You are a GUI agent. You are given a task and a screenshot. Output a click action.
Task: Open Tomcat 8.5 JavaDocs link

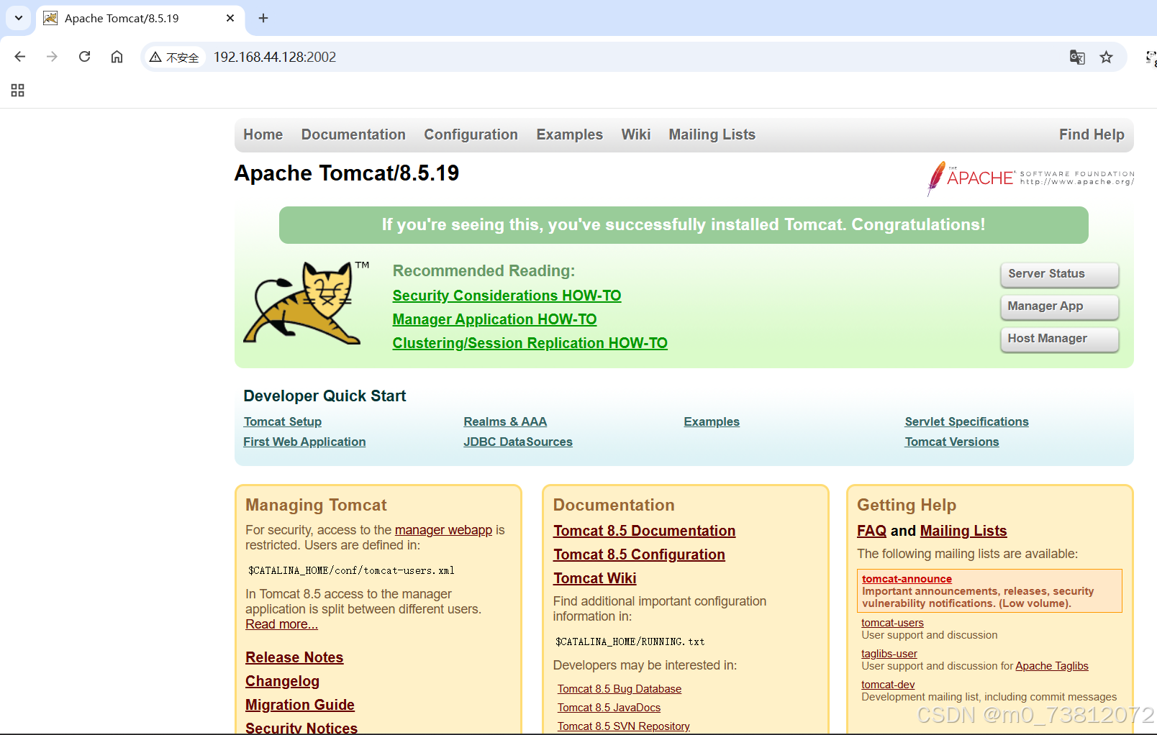point(609,708)
